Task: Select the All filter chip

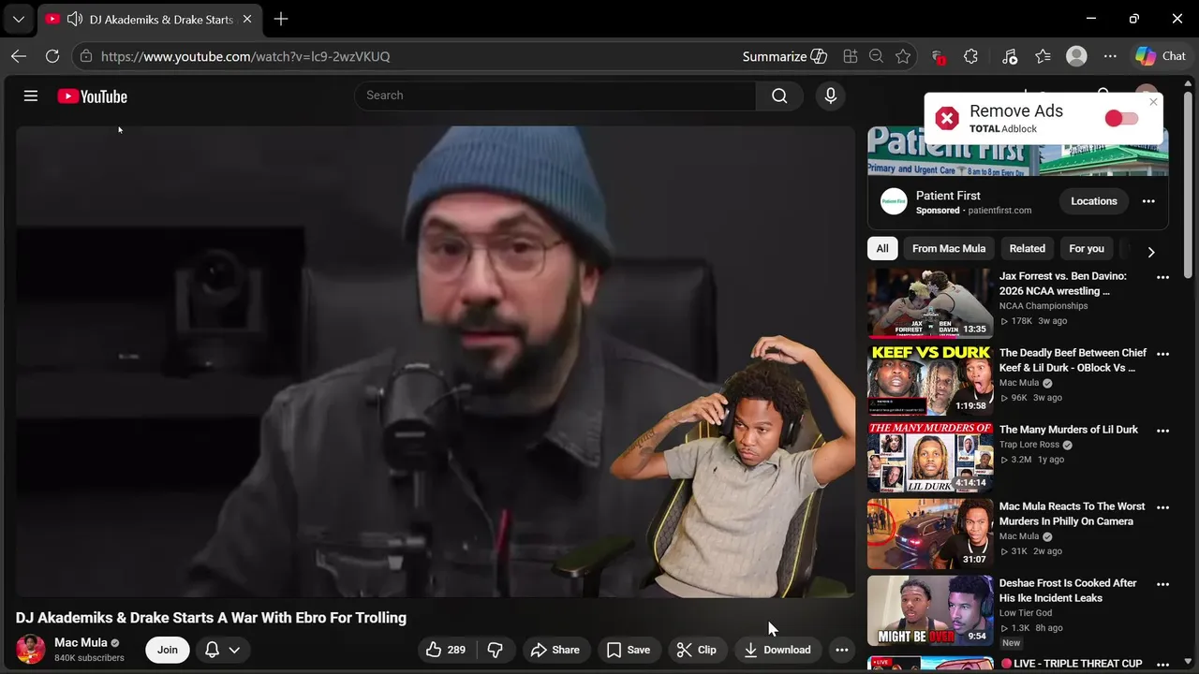Action: pos(882,248)
